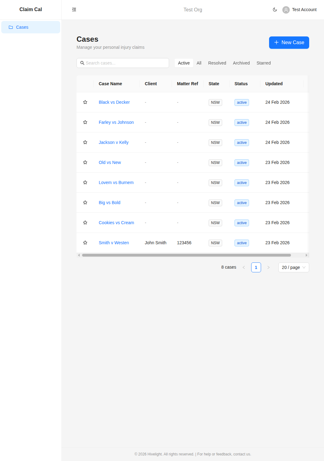Click the previous-page arrow icon

tap(244, 267)
